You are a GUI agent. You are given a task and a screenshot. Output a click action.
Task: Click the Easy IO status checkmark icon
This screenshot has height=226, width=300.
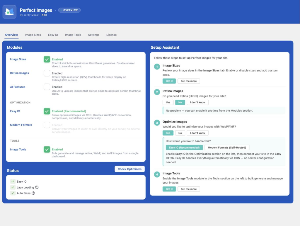(13, 181)
